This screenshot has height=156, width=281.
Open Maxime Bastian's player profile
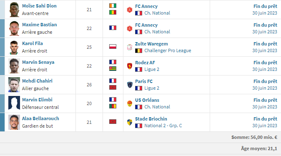(40, 25)
